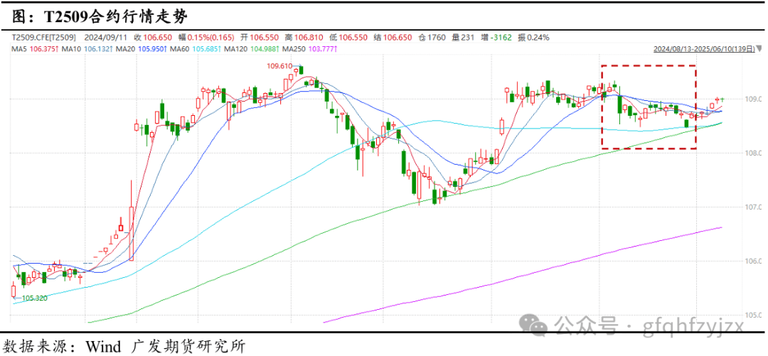
Task: Click the 109.610 high price marker
Action: coord(279,66)
